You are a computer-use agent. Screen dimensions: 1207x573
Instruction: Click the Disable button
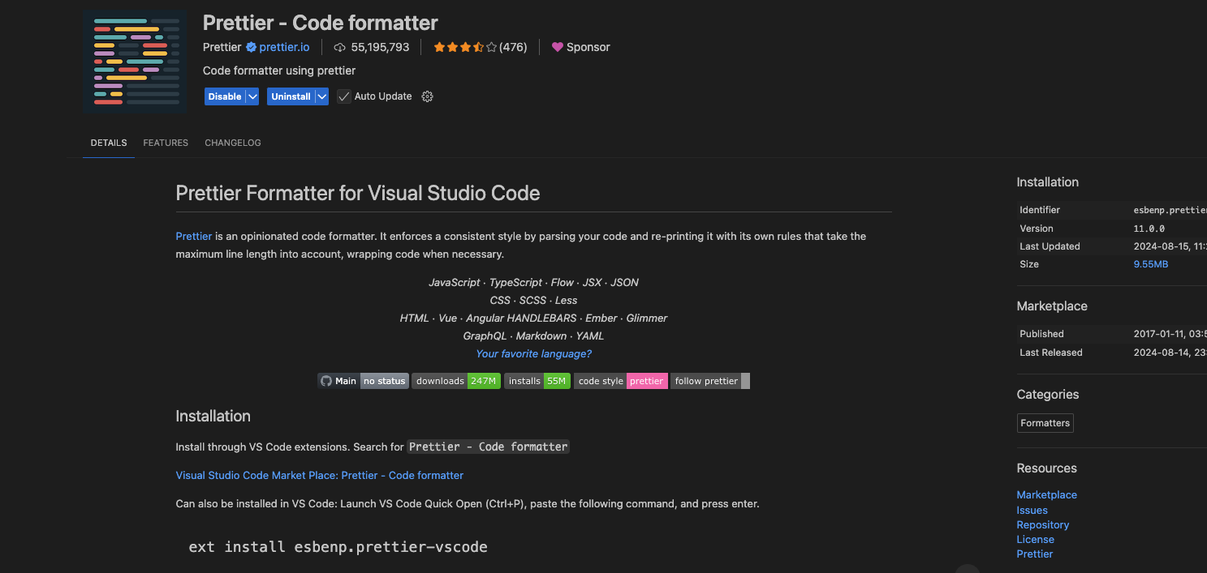[x=225, y=96]
